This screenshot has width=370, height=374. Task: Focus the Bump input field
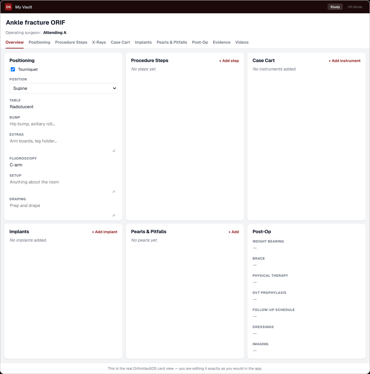(x=63, y=124)
